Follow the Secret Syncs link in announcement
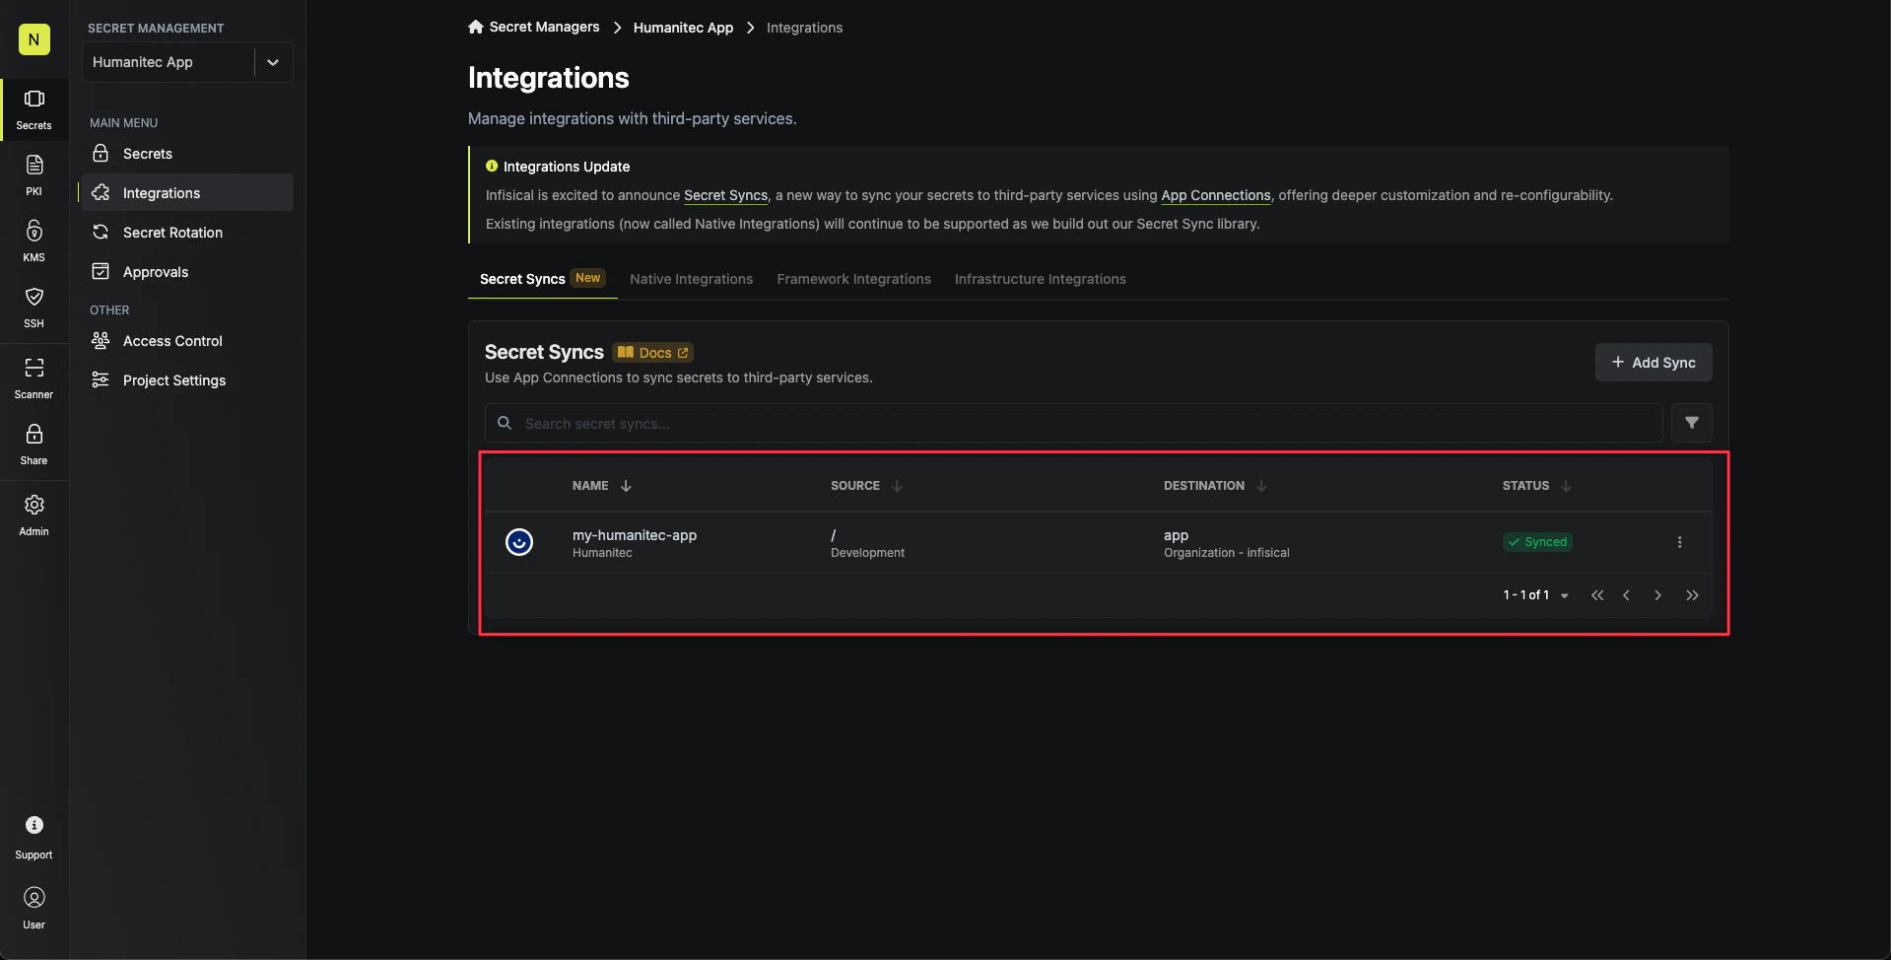 click(x=725, y=195)
